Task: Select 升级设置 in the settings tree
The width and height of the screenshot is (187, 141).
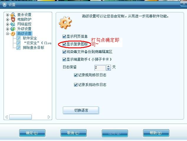Action: coord(24,29)
